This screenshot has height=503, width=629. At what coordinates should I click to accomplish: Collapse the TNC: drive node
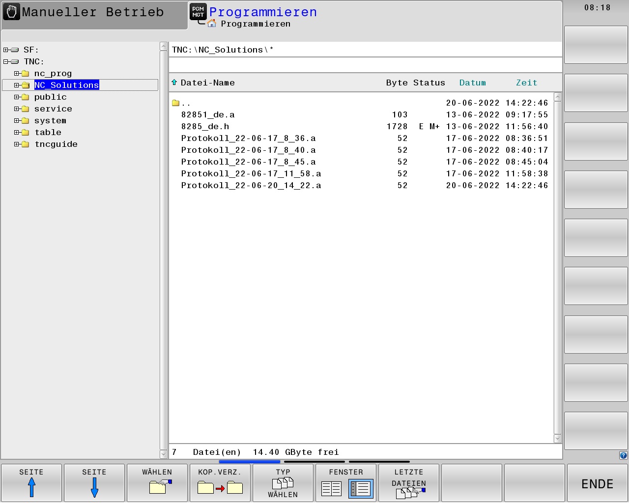point(6,61)
